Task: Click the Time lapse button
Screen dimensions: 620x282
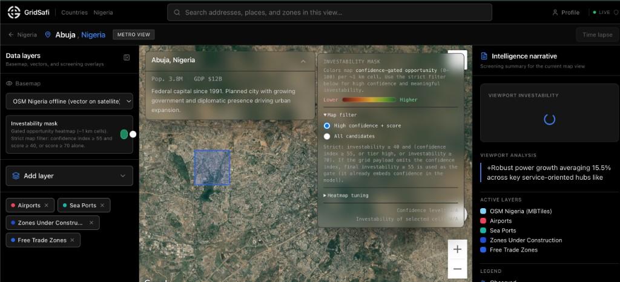Action: (x=598, y=34)
